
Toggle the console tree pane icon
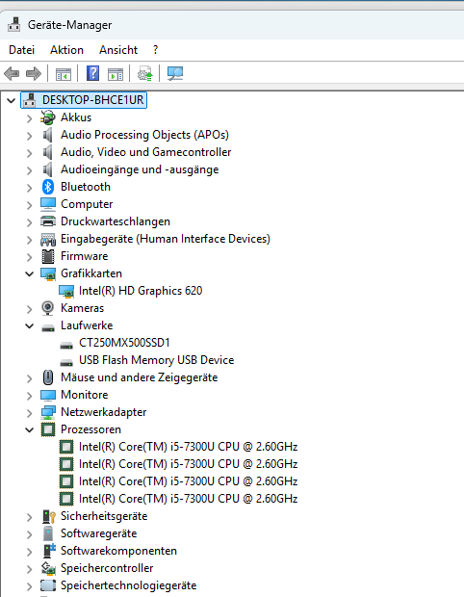(64, 74)
